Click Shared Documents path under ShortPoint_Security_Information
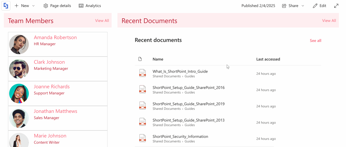346x147 pixels. click(167, 141)
